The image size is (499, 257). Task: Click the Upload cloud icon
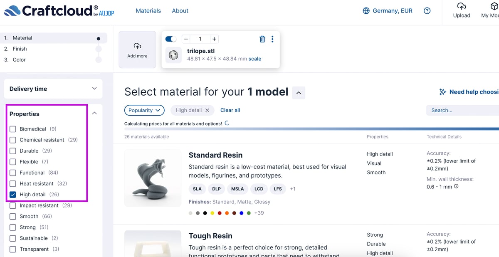pos(462,6)
